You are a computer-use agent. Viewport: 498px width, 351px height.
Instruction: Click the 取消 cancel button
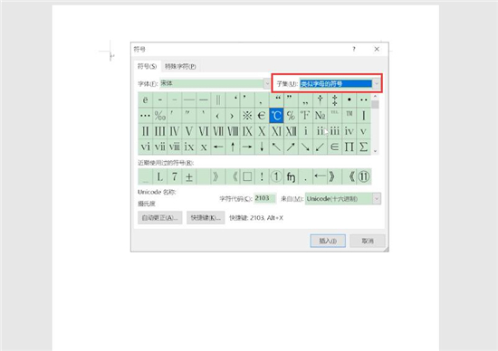pos(368,241)
